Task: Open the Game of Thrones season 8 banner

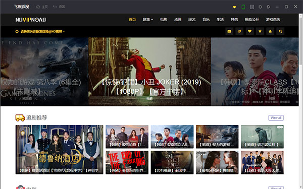Action: coord(44,72)
